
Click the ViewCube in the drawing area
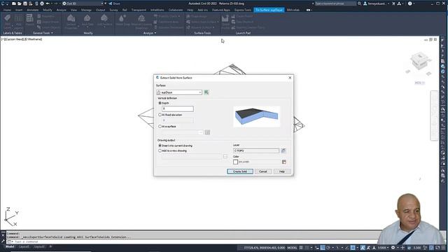coord(419,61)
